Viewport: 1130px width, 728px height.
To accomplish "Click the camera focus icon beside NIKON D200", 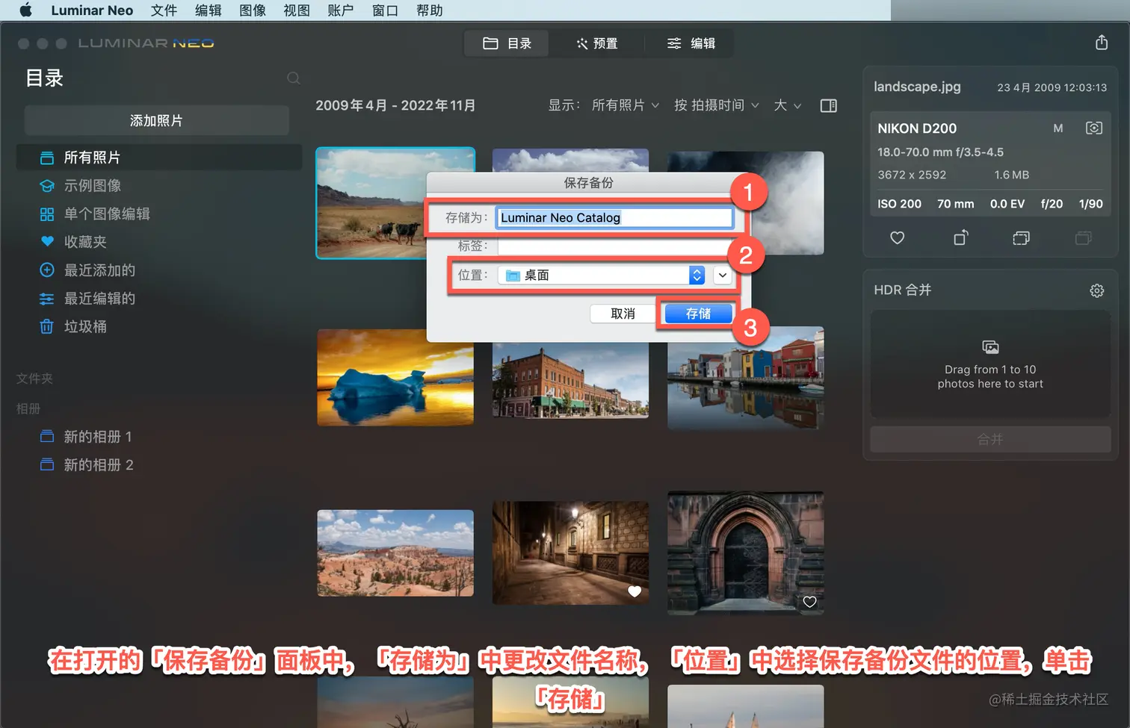I will click(1093, 128).
